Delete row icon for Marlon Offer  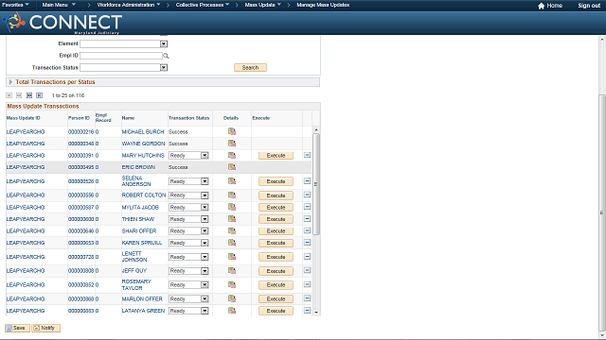307,298
